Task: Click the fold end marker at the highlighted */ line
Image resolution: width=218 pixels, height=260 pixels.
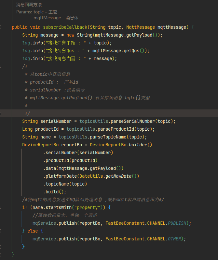Action: 1,113
